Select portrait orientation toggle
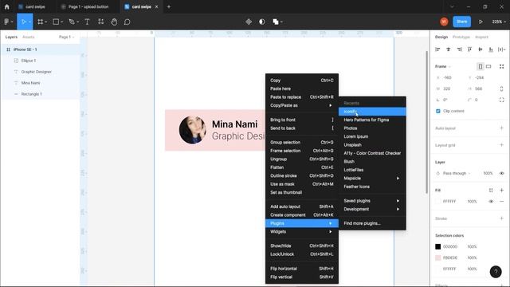This screenshot has width=510, height=287. click(x=480, y=66)
